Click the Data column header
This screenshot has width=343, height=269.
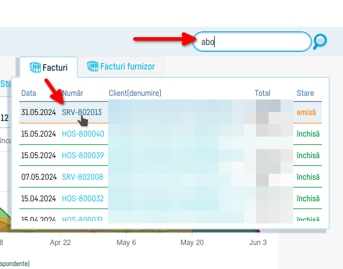[x=29, y=93]
